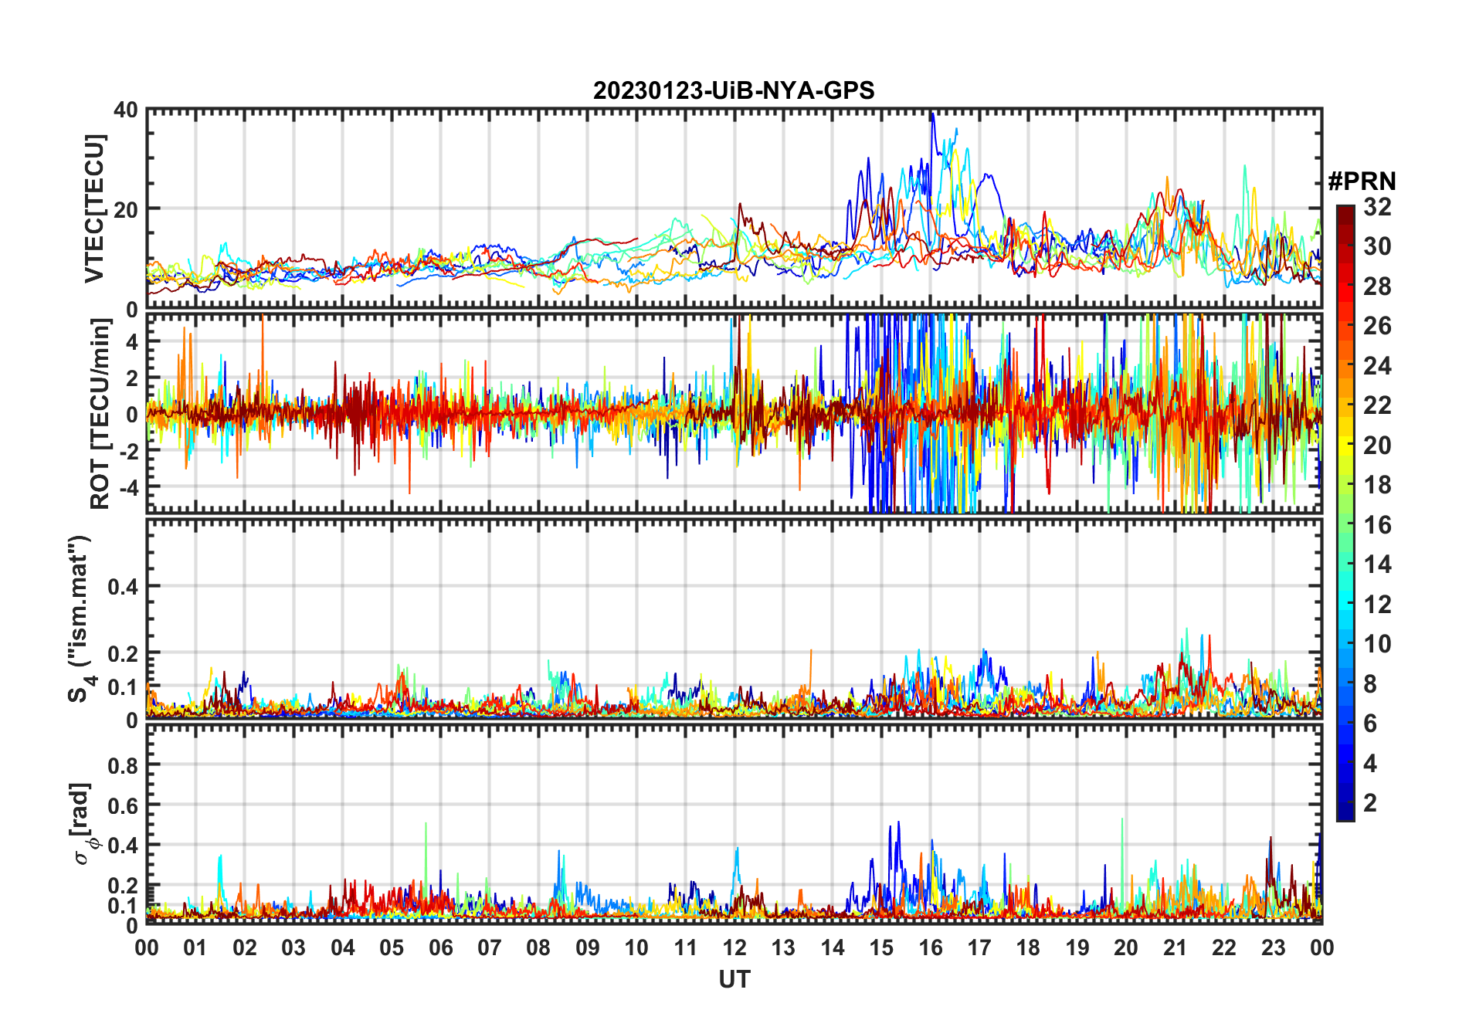Image resolution: width=1469 pixels, height=1027 pixels.
Task: Click PRN colorbar tick label 10
Action: 1377,644
